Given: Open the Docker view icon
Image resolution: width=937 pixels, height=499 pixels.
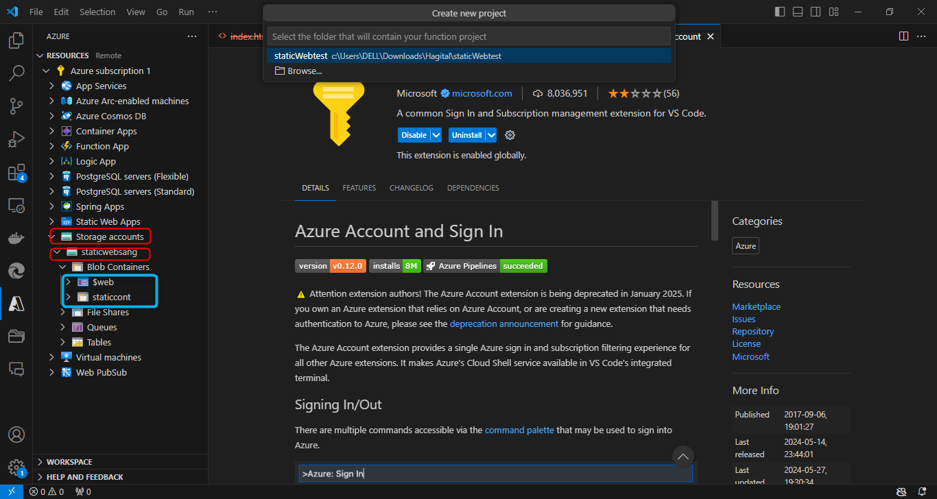Looking at the screenshot, I should tap(16, 239).
